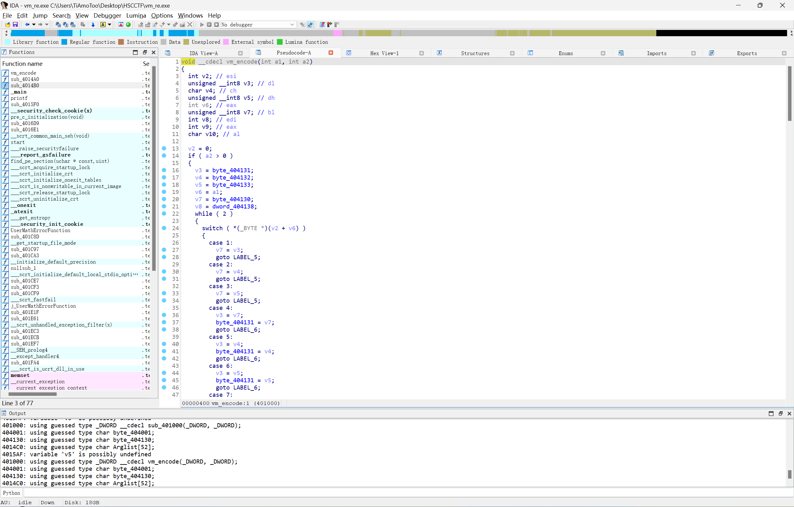Pause the process with the pause button
794x507 pixels.
pos(209,24)
